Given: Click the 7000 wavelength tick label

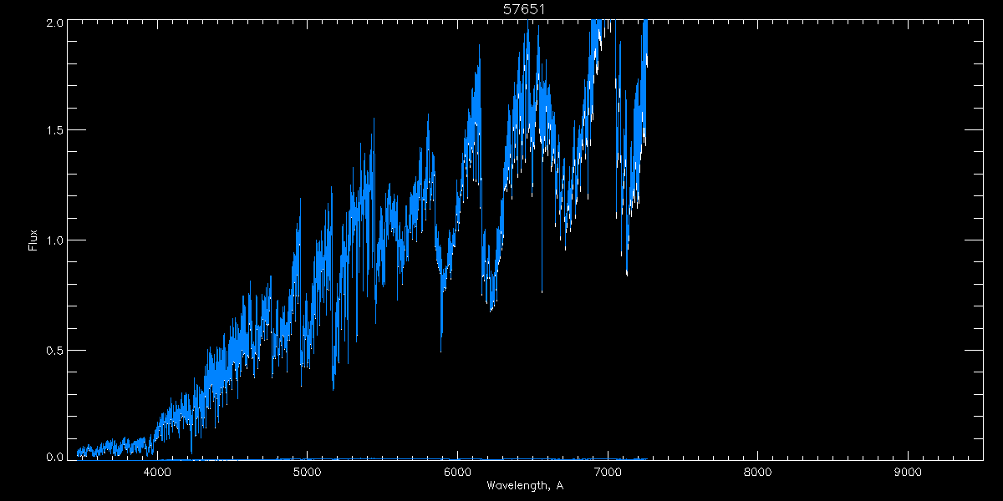Looking at the screenshot, I should (x=608, y=472).
